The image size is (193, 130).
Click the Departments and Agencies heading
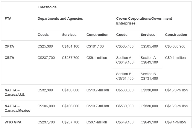pos(60,19)
